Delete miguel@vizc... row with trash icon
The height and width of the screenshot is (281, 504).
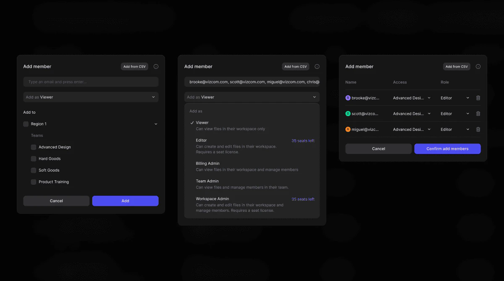click(478, 129)
